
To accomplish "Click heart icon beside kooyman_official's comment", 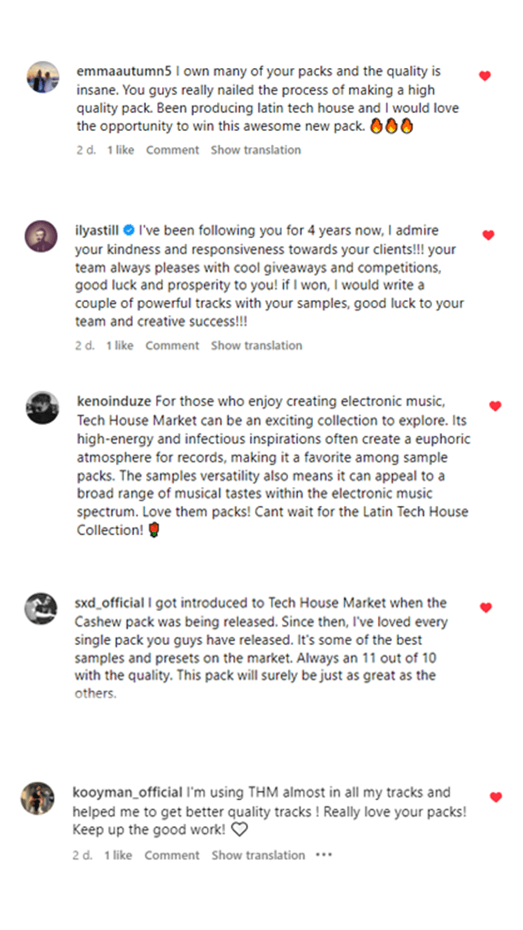I will point(496,797).
